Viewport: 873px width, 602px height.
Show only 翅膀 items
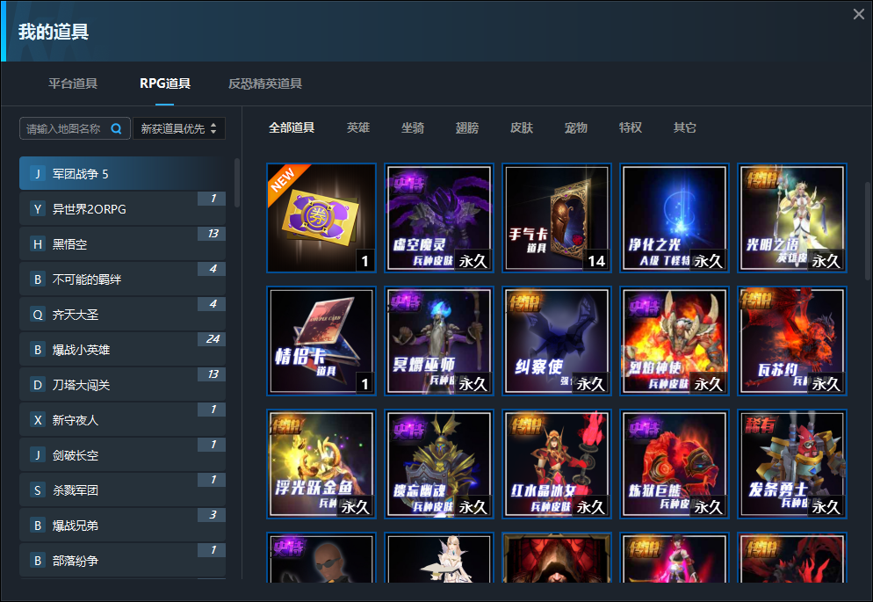(x=467, y=127)
